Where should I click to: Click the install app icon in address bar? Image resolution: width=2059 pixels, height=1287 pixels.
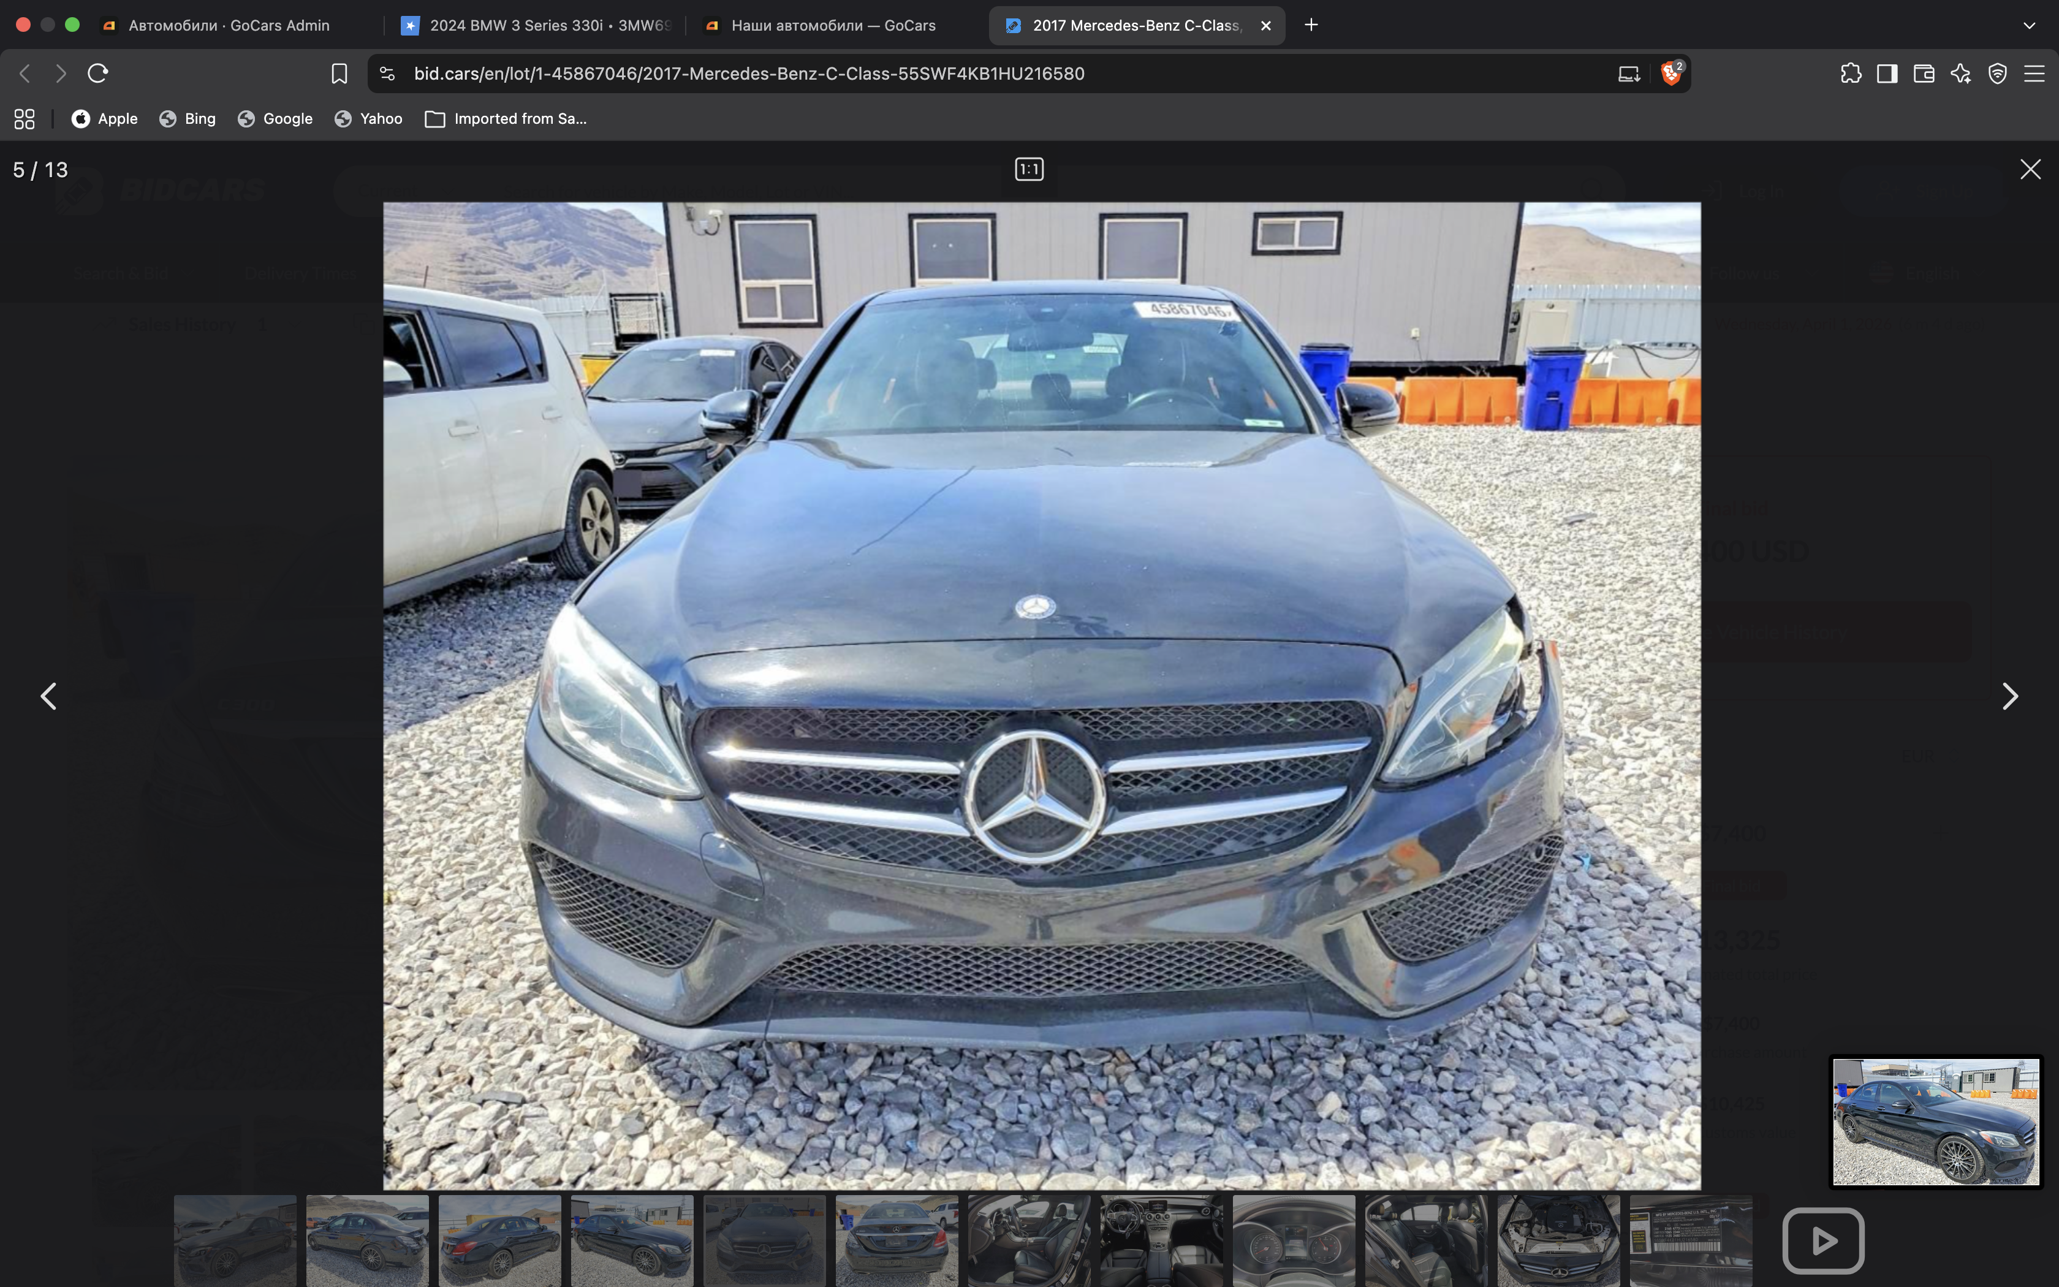coord(1628,74)
